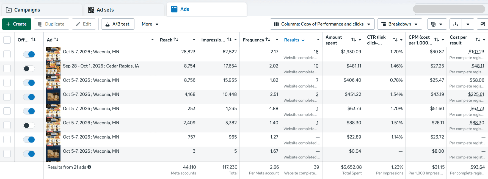
Task: Click the $3,652.08 total spent value
Action: [351, 167]
